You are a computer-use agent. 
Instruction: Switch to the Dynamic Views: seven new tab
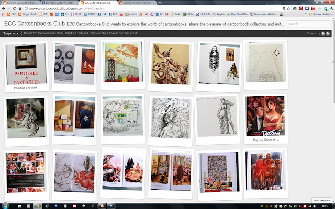tap(137, 3)
